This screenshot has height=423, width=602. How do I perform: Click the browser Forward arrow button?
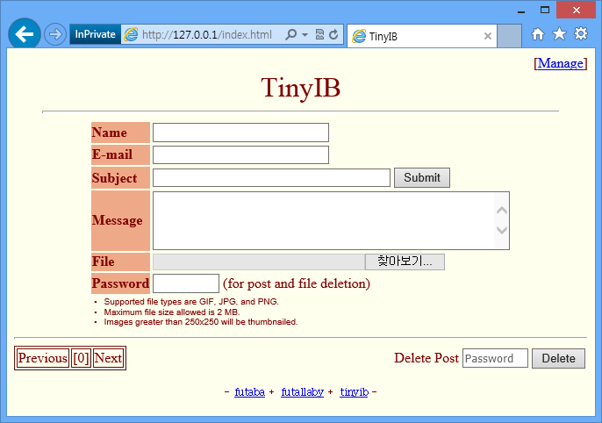coord(54,34)
